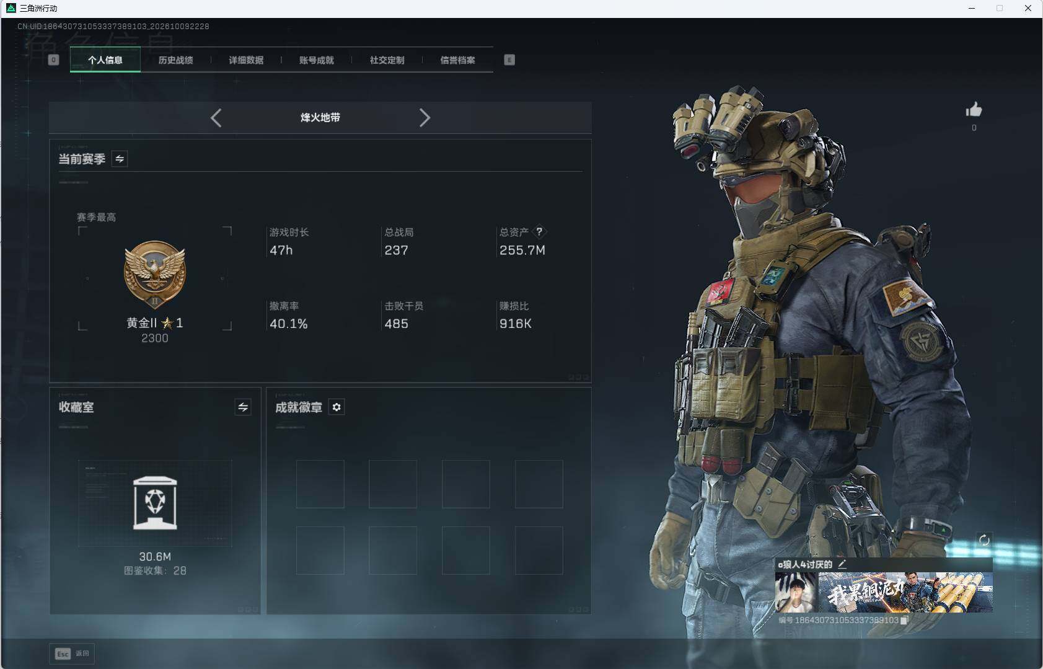Click the 撤离率 value 40.1%
The height and width of the screenshot is (669, 1043).
point(289,324)
